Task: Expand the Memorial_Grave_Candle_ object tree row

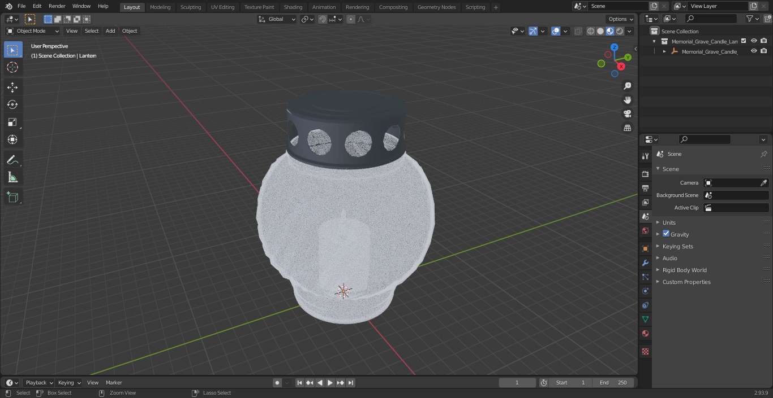Action: [664, 51]
